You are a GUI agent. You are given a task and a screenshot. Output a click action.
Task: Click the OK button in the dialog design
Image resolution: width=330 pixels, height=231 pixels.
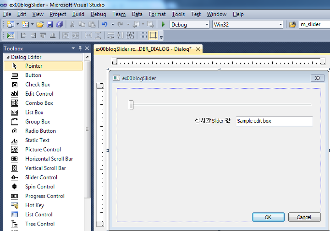tap(268, 217)
